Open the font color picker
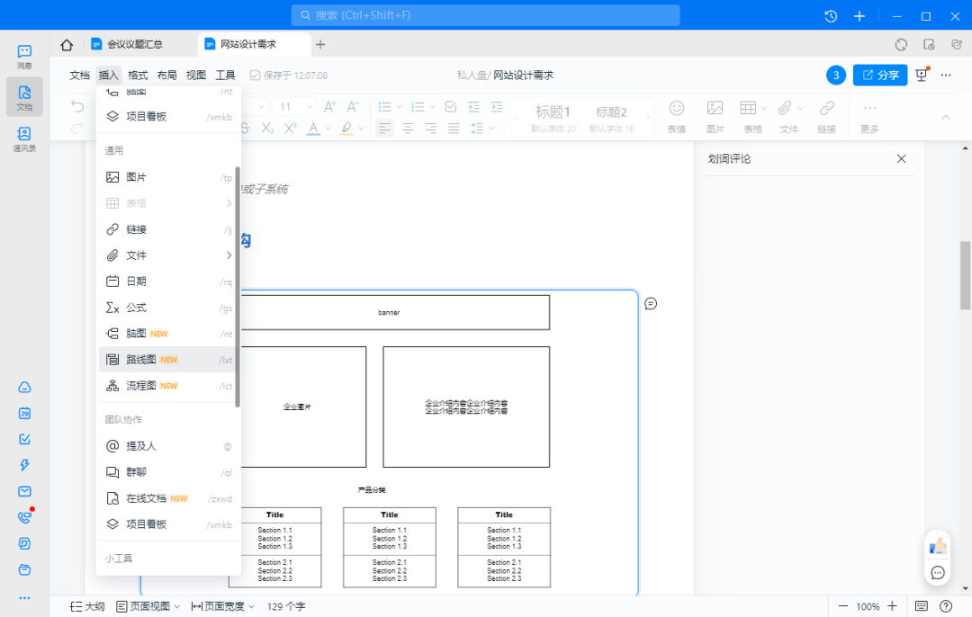Image resolution: width=972 pixels, height=617 pixels. [x=313, y=129]
